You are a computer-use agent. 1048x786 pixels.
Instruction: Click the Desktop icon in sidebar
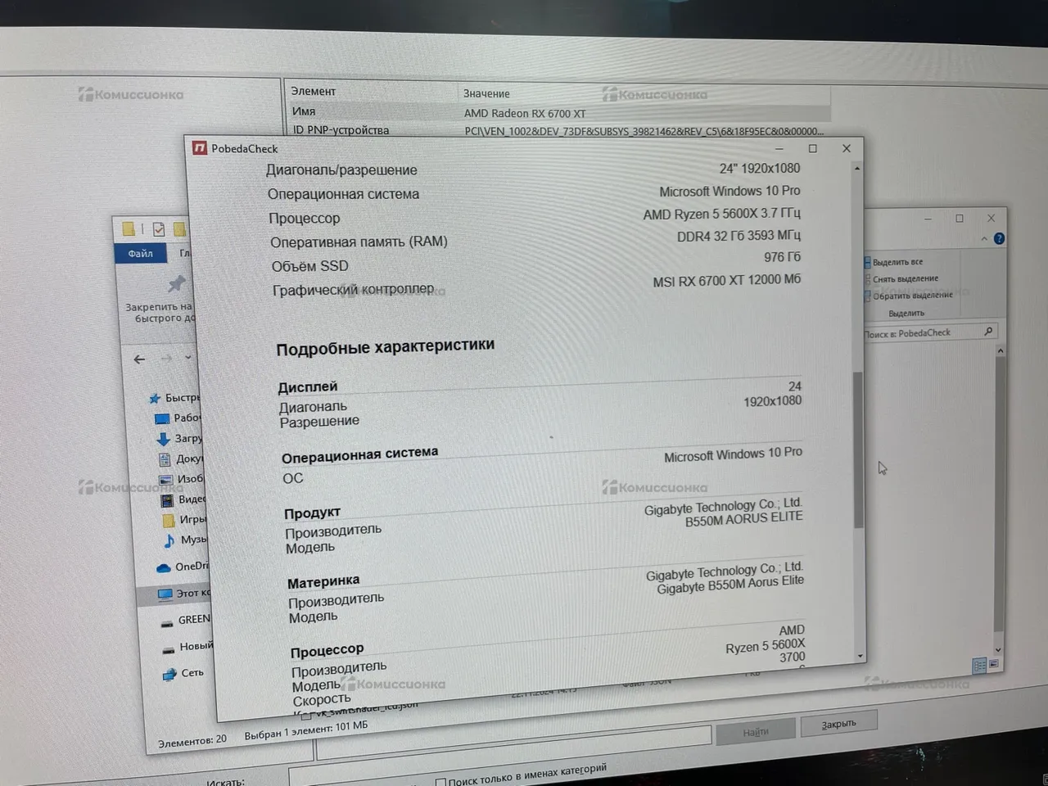(162, 419)
